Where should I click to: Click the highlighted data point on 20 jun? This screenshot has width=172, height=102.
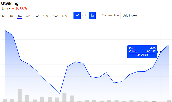point(161,52)
